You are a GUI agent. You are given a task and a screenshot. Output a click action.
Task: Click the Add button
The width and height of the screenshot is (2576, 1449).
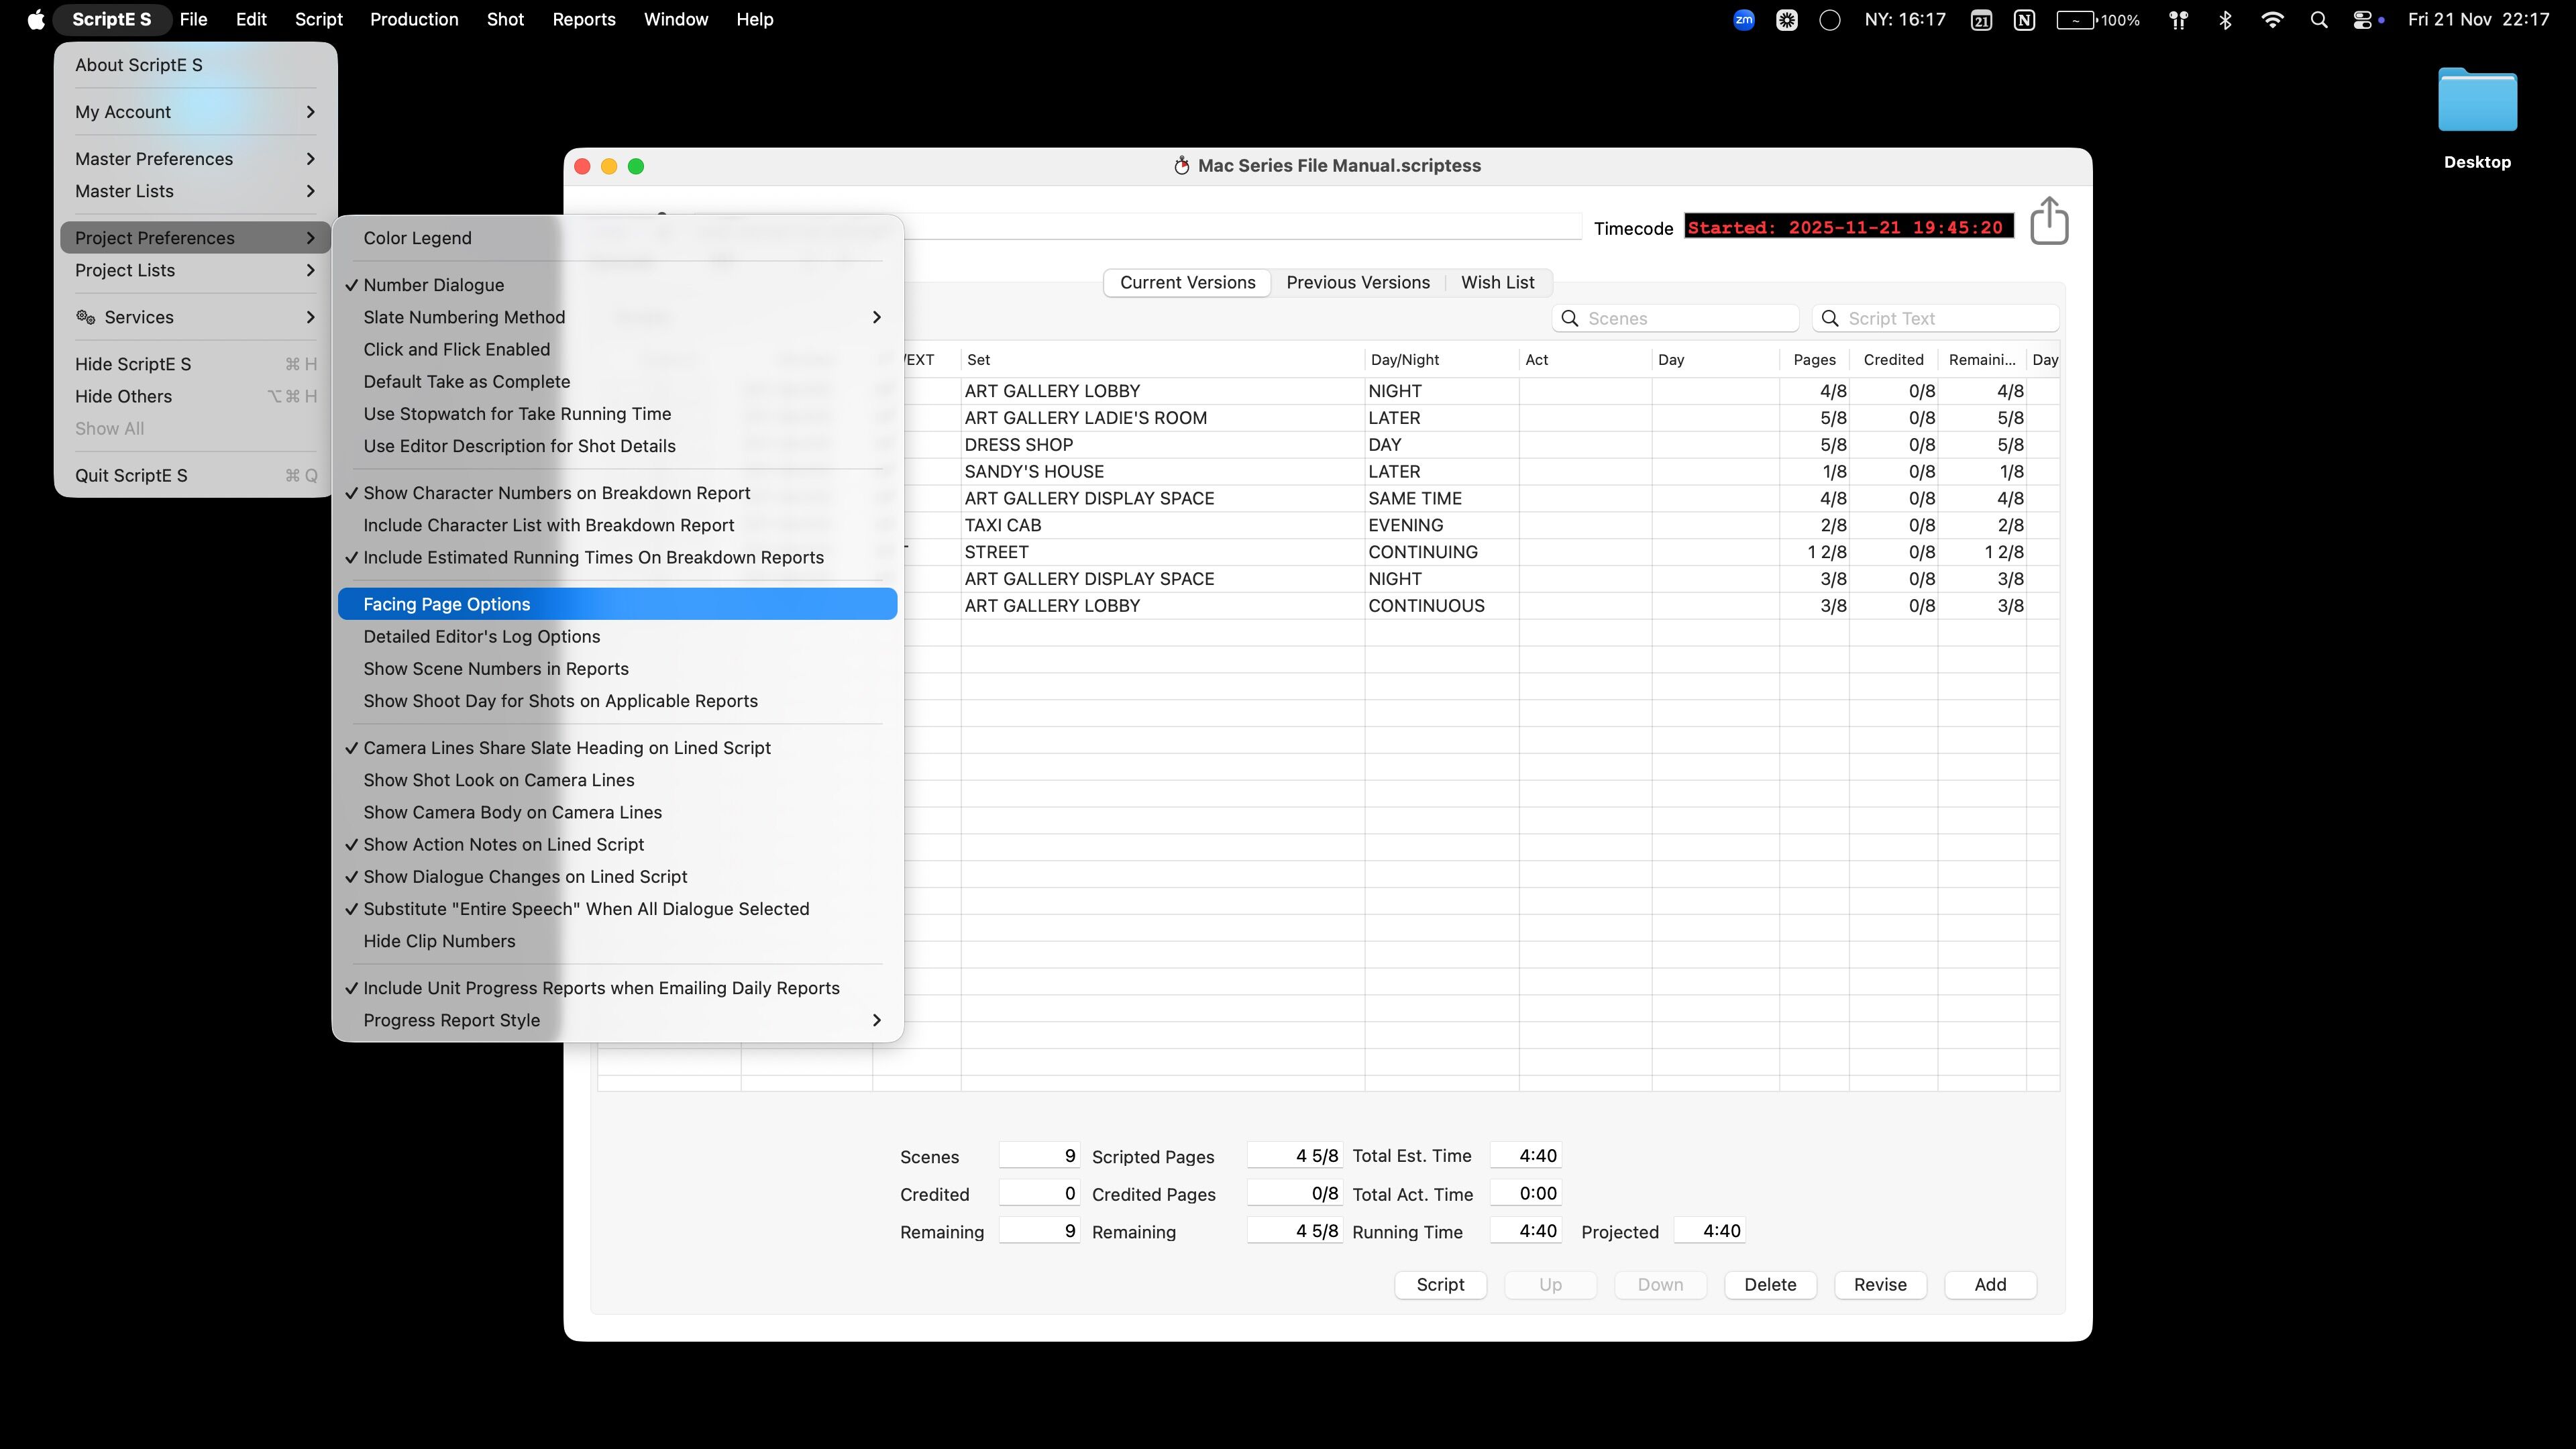1989,1284
